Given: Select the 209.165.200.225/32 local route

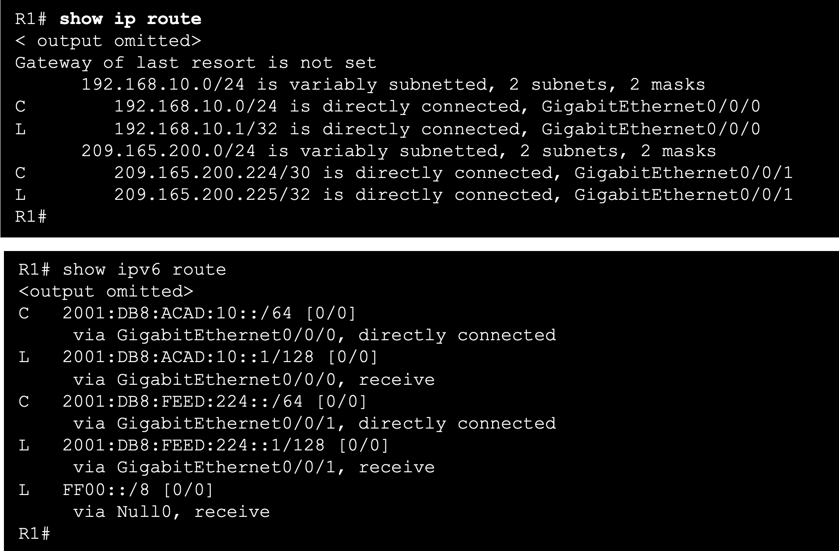Looking at the screenshot, I should (404, 195).
